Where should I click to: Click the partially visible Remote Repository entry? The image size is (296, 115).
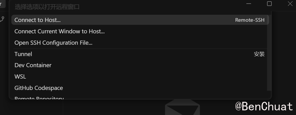(x=39, y=98)
